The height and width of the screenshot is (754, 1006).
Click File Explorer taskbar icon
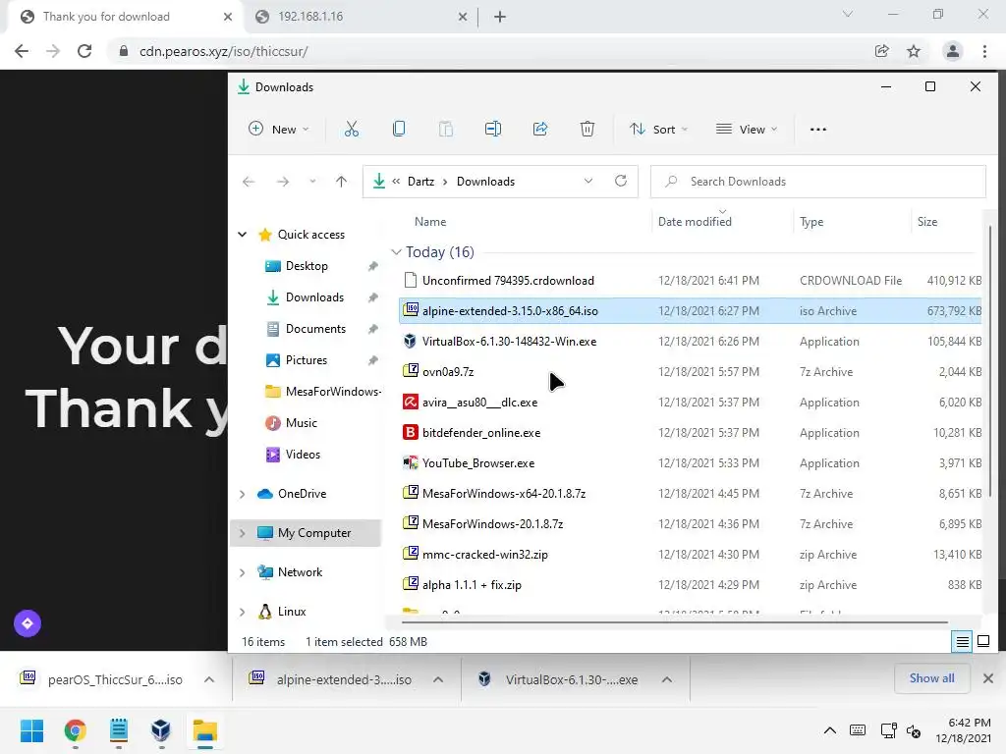[205, 730]
